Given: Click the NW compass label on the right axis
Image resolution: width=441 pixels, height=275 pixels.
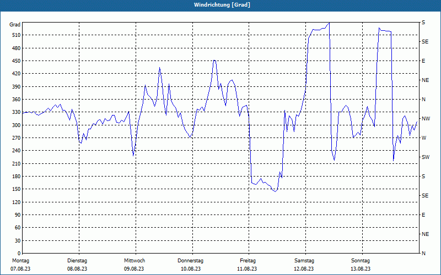Looking at the screenshot, I should click(x=426, y=119).
